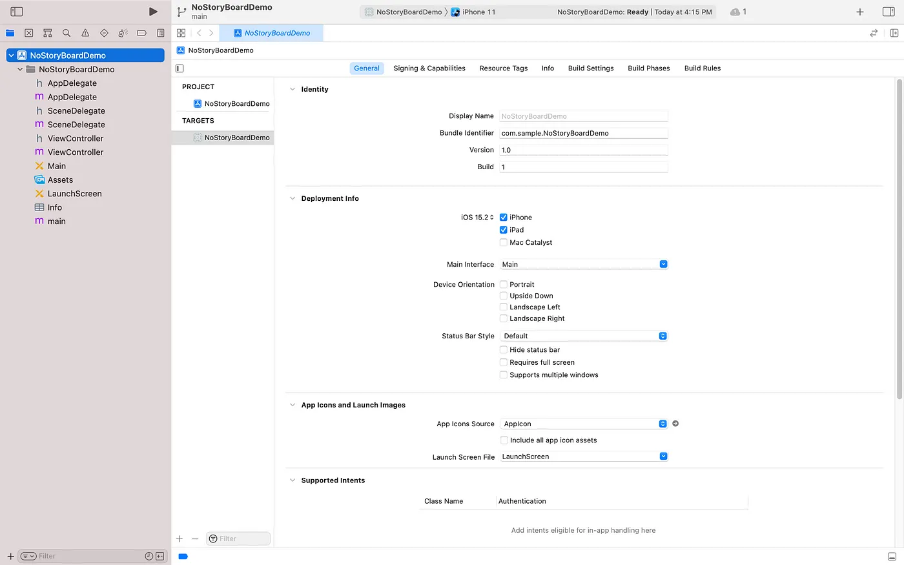Enable Hide status bar checkbox
The height and width of the screenshot is (565, 904).
click(x=504, y=350)
